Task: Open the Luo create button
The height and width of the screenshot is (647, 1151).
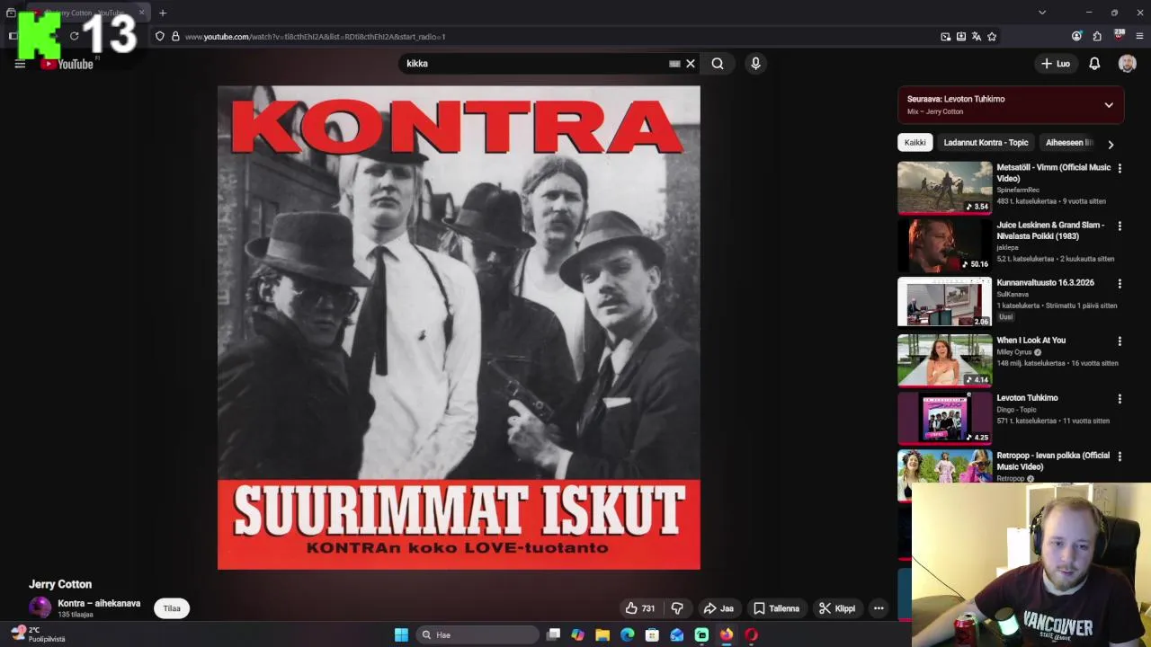Action: (x=1056, y=64)
